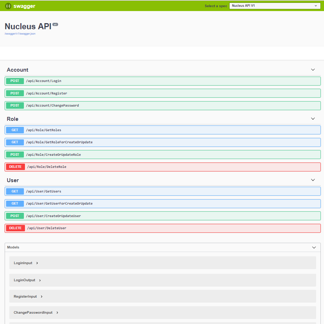
Task: Expand POST /api/Role/CreateOrUpdateRole endpoint
Action: coord(163,155)
